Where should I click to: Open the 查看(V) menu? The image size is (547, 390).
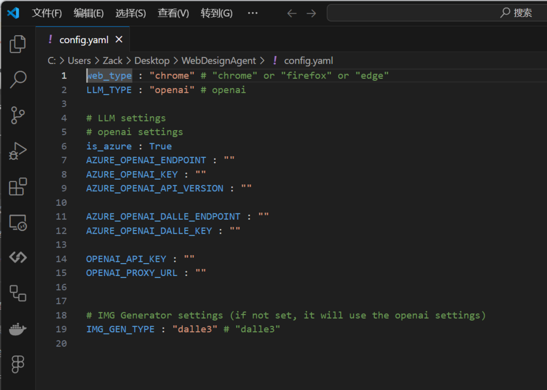[x=173, y=13]
